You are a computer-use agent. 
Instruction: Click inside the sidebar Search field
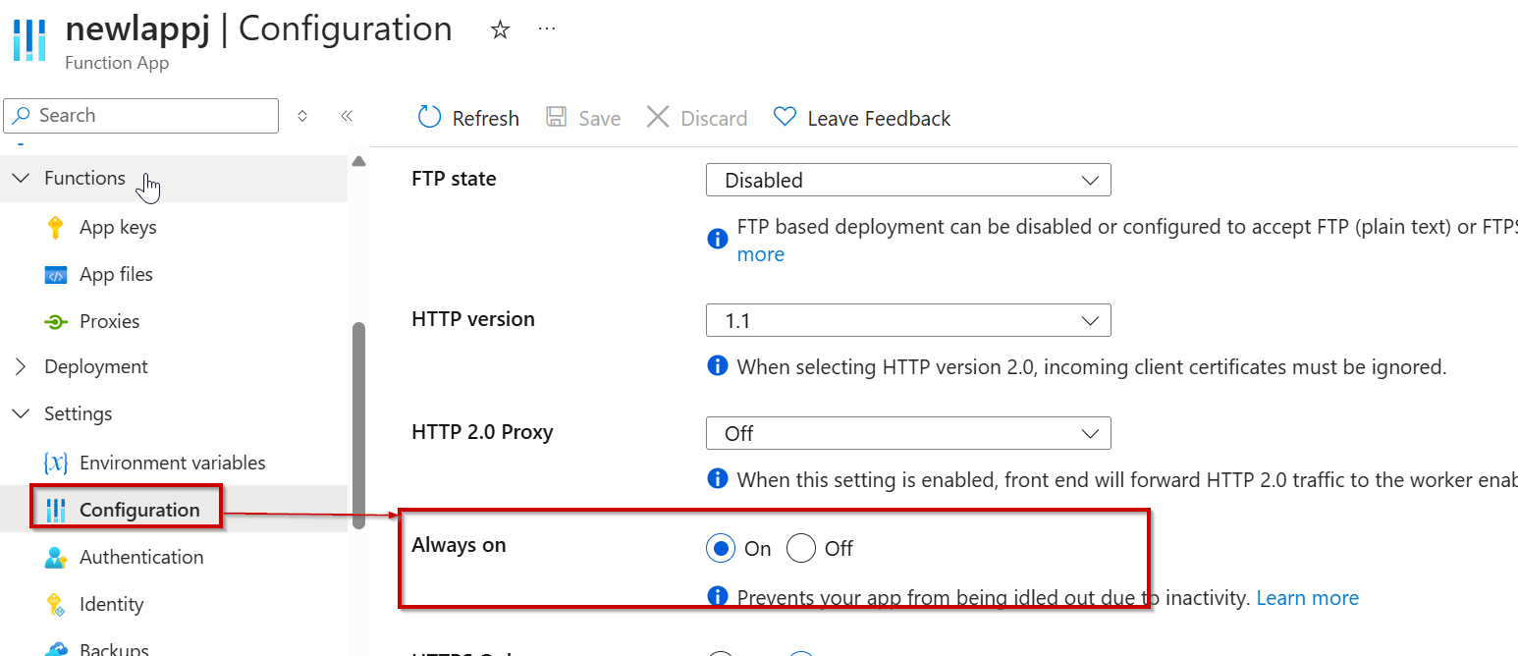pyautogui.click(x=140, y=115)
